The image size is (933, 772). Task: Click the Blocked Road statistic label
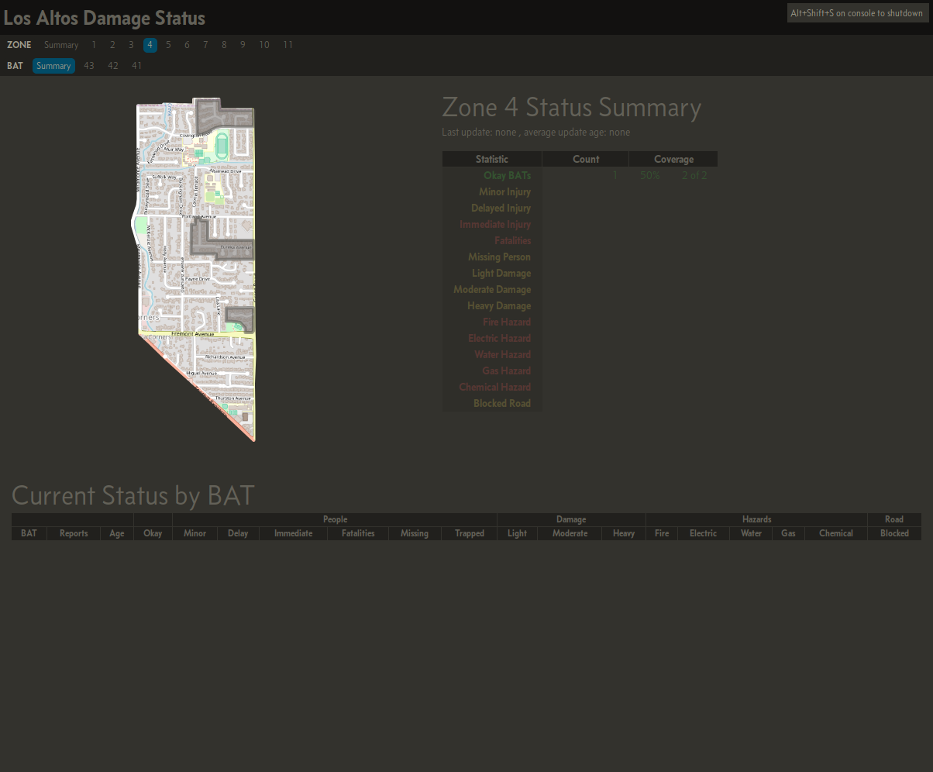coord(502,404)
